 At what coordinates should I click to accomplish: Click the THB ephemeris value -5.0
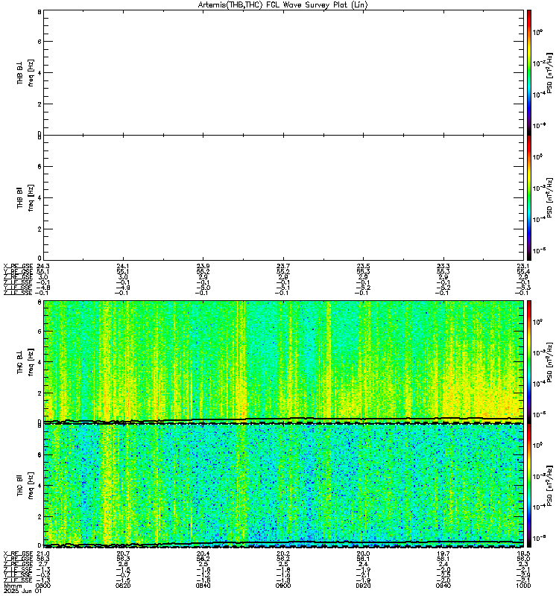pyautogui.click(x=203, y=288)
